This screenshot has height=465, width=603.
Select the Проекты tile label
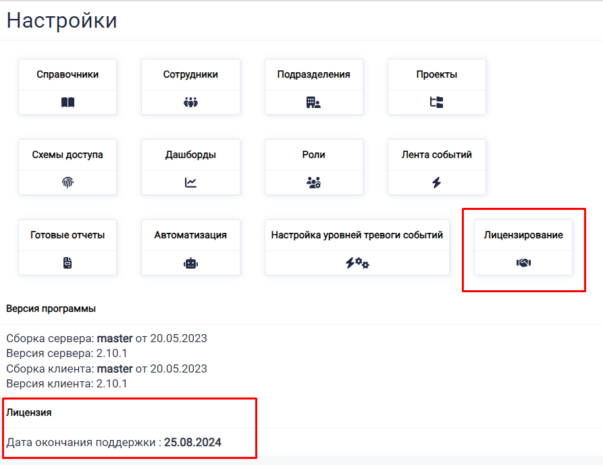pyautogui.click(x=436, y=74)
